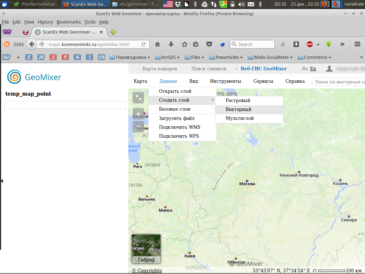Open the Firefox home page icon

pyautogui.click(x=158, y=44)
